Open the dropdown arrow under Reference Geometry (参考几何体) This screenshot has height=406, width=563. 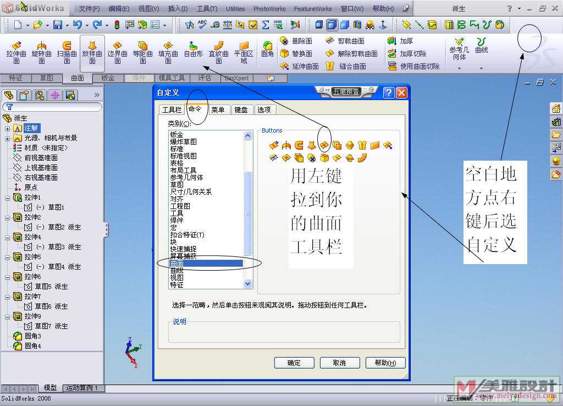coord(459,68)
